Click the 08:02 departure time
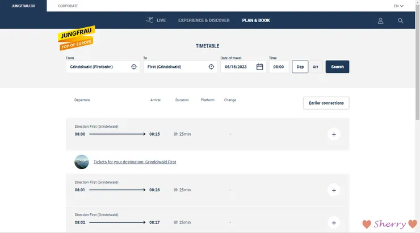420x233 pixels. pos(80,222)
